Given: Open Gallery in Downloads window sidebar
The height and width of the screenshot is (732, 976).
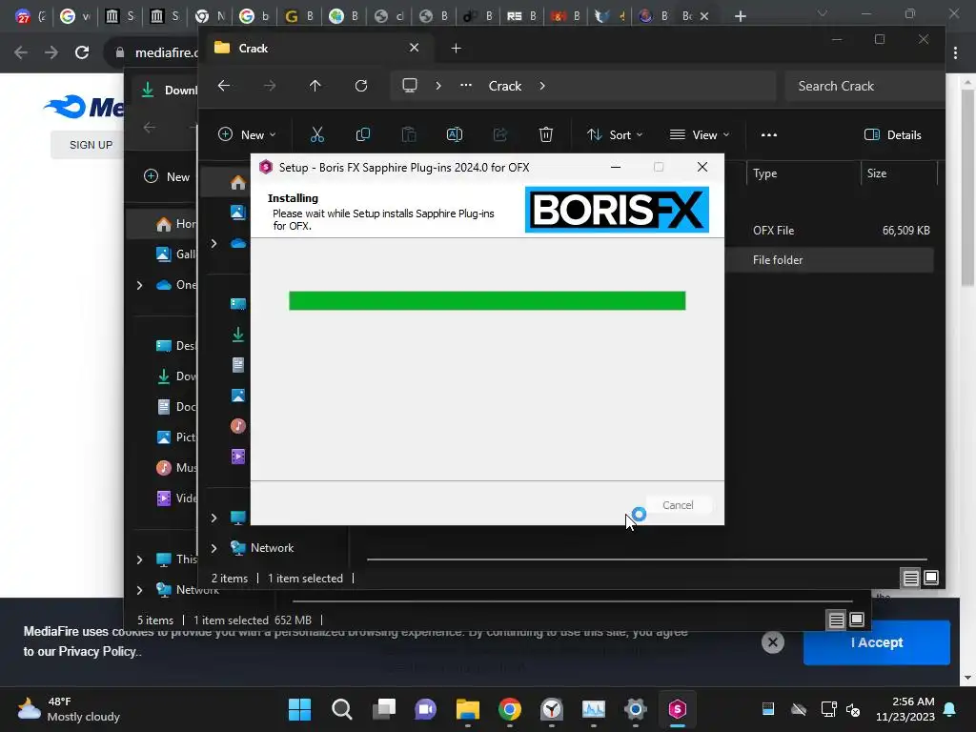Looking at the screenshot, I should [x=175, y=254].
